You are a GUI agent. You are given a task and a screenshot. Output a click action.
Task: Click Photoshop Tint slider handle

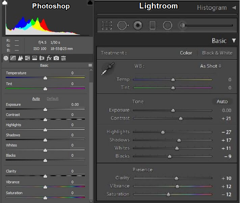pos(45,89)
